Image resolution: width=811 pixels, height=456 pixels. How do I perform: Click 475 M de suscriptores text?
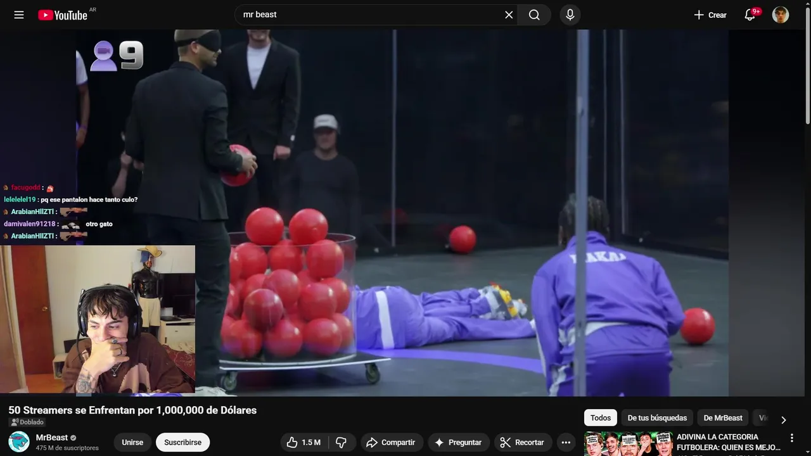pos(67,448)
